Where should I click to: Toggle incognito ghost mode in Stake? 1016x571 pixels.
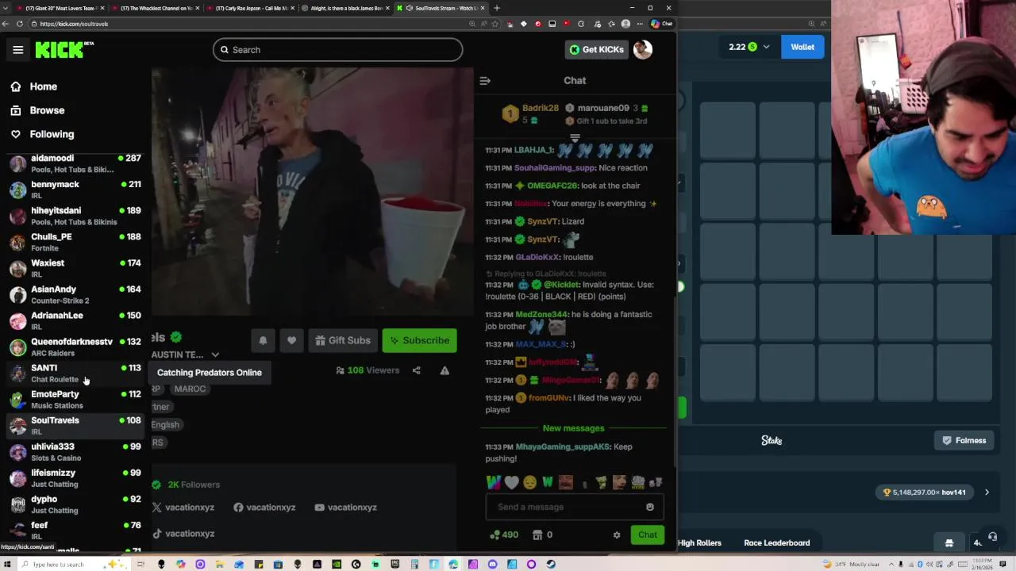click(949, 543)
